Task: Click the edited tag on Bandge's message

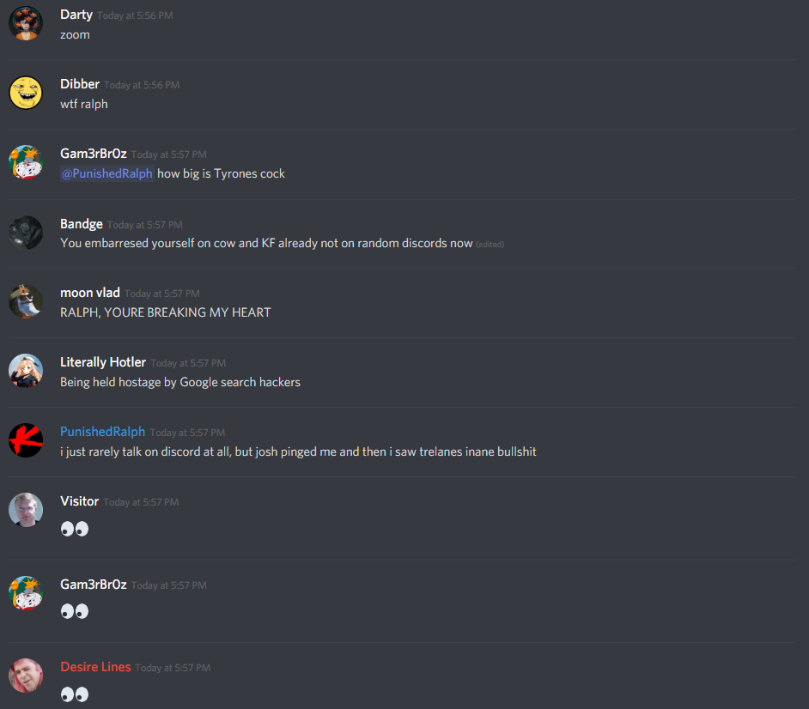Action: [x=490, y=245]
